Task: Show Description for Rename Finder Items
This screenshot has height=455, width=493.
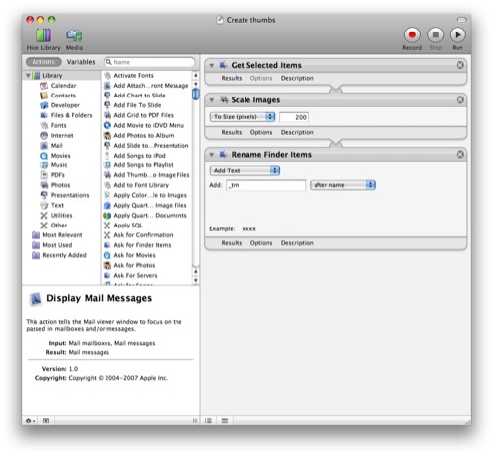Action: click(x=297, y=243)
